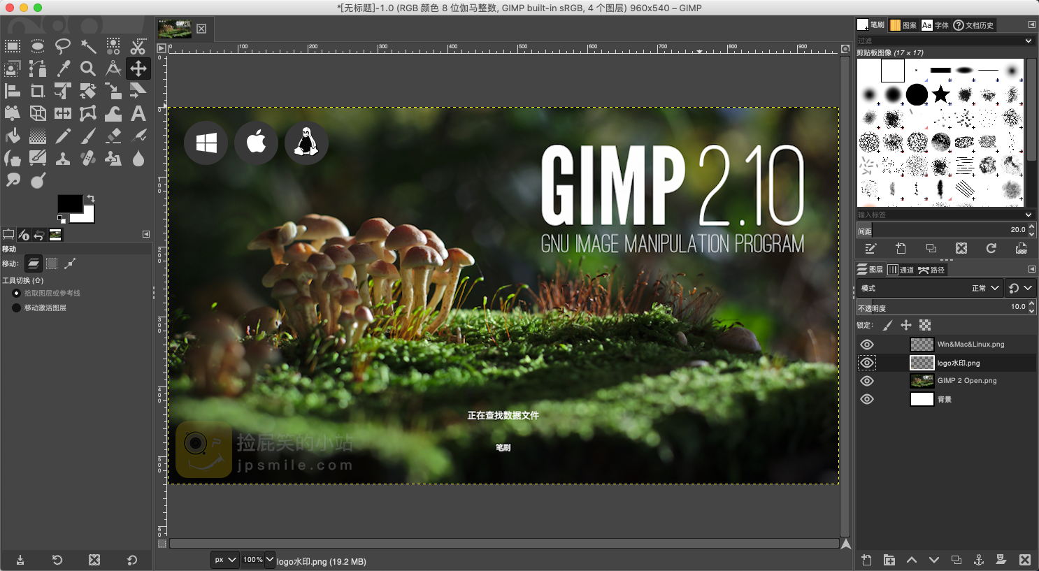Toggle visibility of Win&Mac&Linux.png layer
This screenshot has width=1039, height=571.
(866, 344)
